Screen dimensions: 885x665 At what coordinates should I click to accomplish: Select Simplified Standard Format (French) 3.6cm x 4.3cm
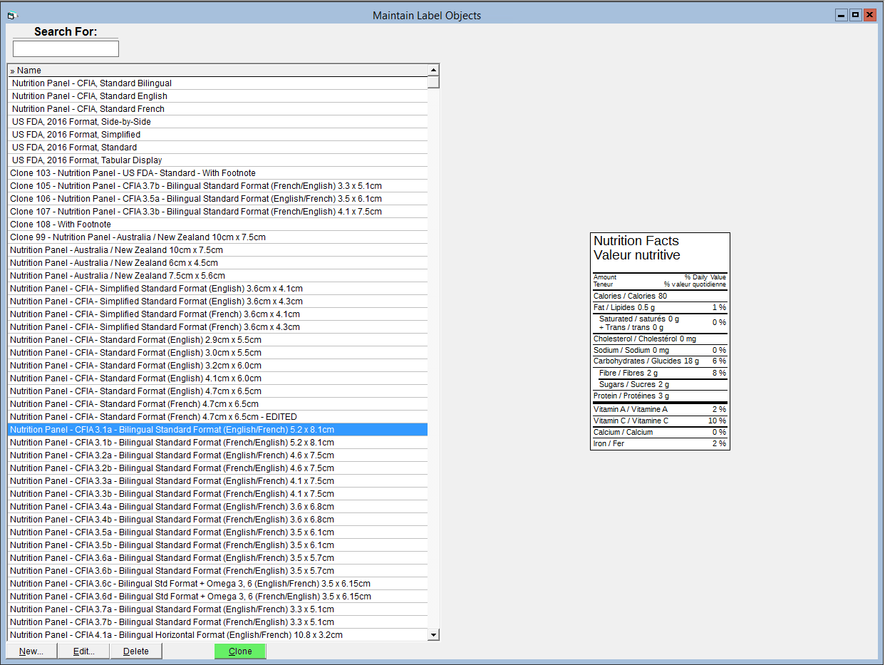coord(218,327)
